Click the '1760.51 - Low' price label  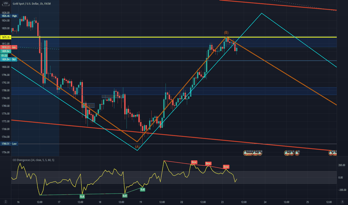(x=9, y=144)
